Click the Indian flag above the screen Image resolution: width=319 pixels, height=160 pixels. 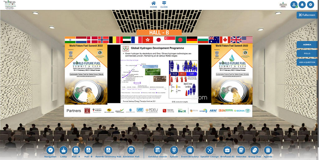70,40
